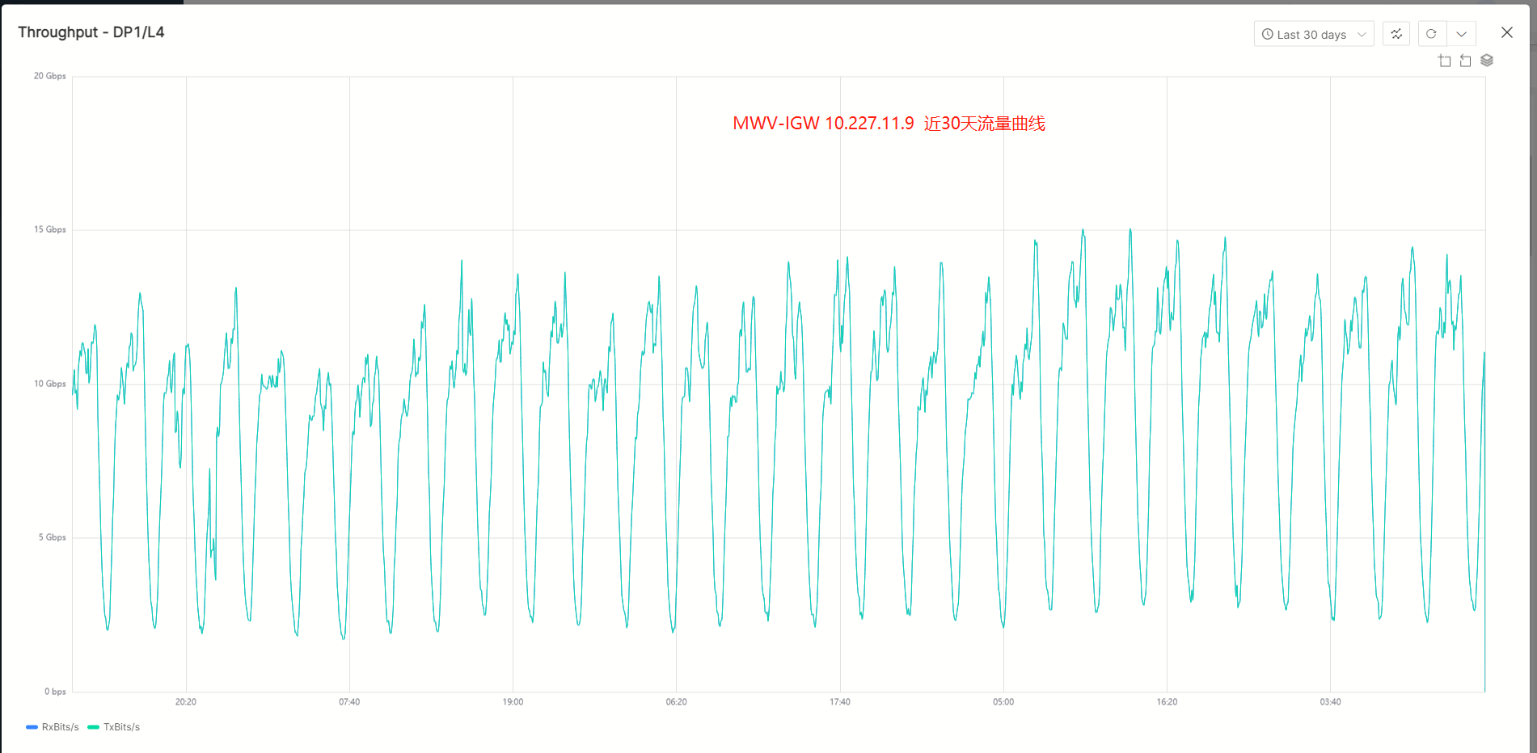The width and height of the screenshot is (1537, 753).
Task: Click the blue RxBits/s color swatch
Action: [x=32, y=727]
